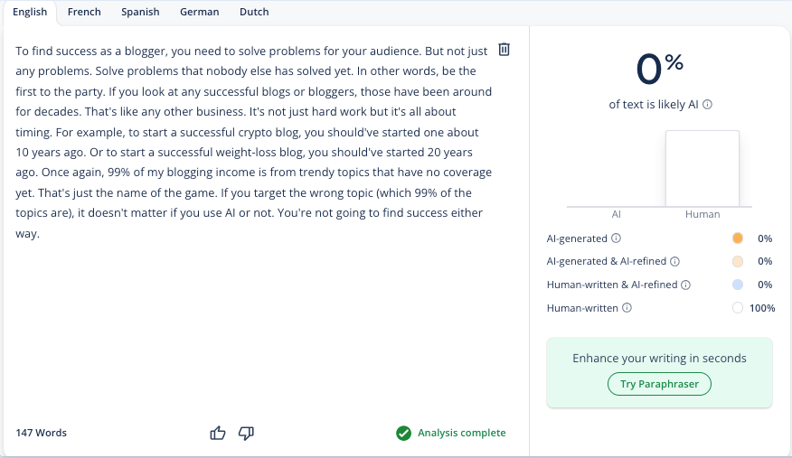Click inside the blogger text area
This screenshot has height=458, width=792.
point(253,142)
